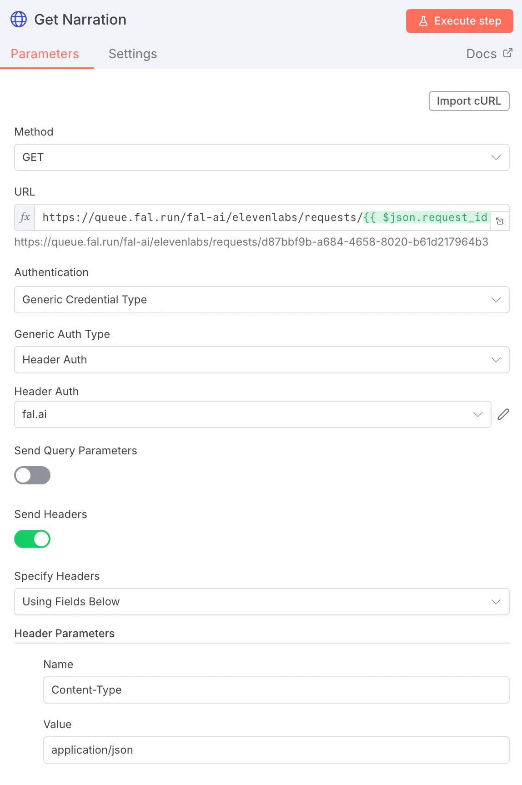Switch to the Settings tab
Viewport: 522px width, 785px height.
[x=133, y=54]
